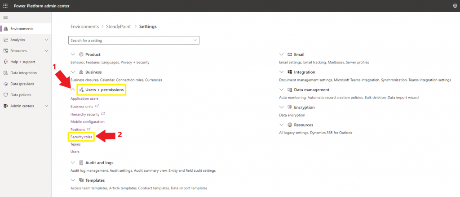The height and width of the screenshot is (197, 460).
Task: Click the Integration Windows logo icon
Action: point(290,72)
